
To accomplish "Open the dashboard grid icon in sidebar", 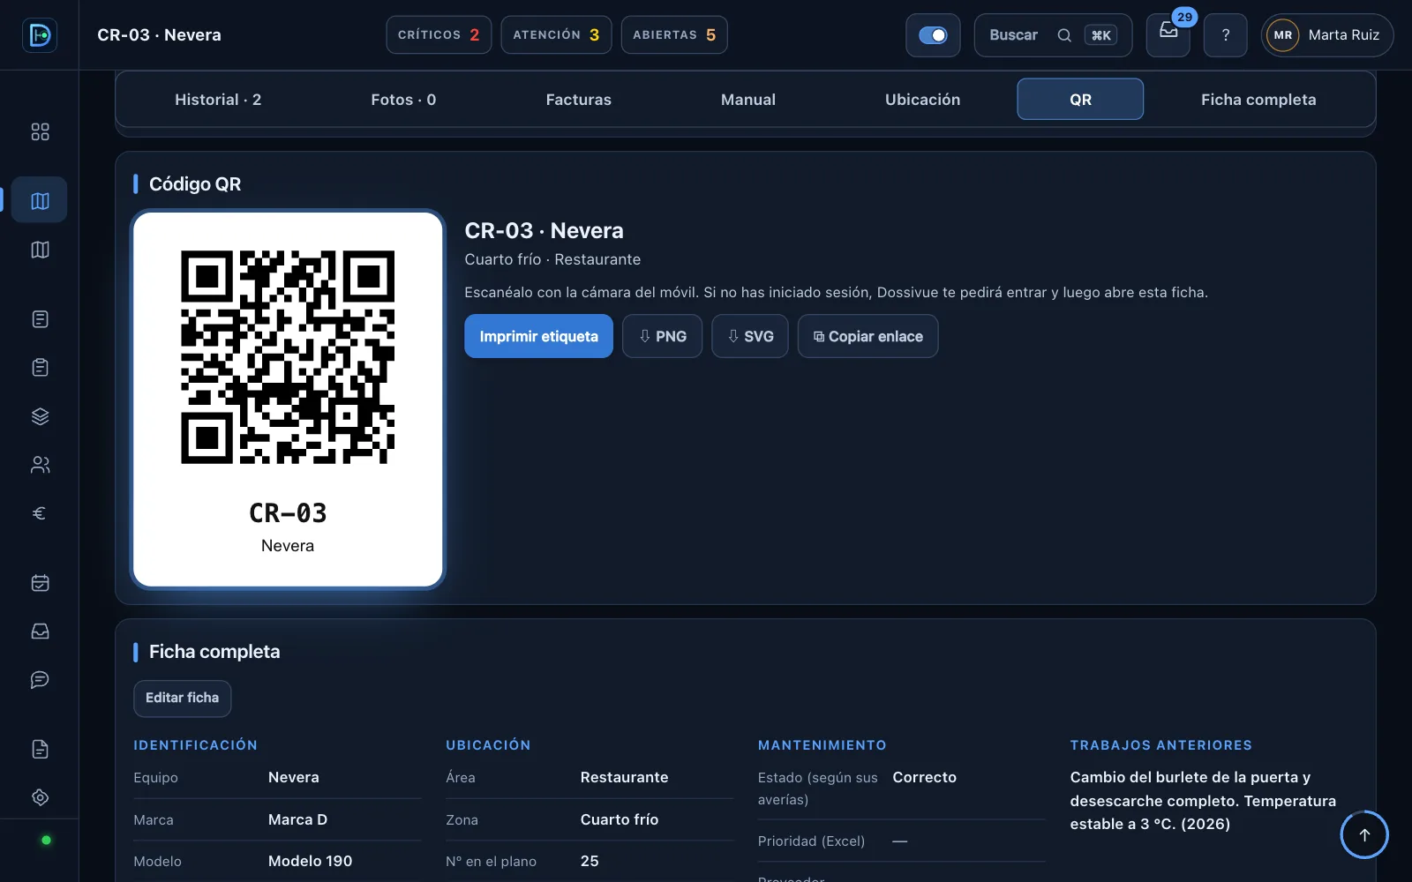I will [x=40, y=131].
